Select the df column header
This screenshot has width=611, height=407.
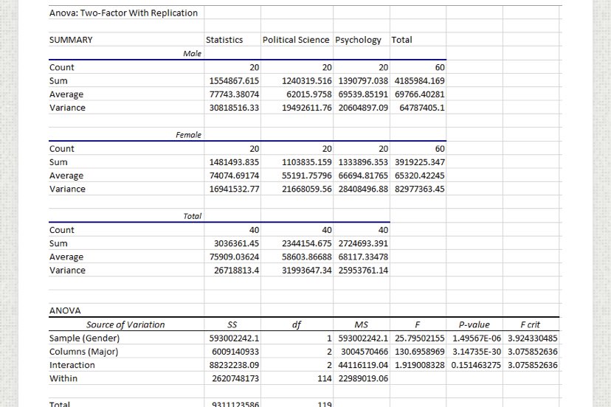[x=297, y=324]
